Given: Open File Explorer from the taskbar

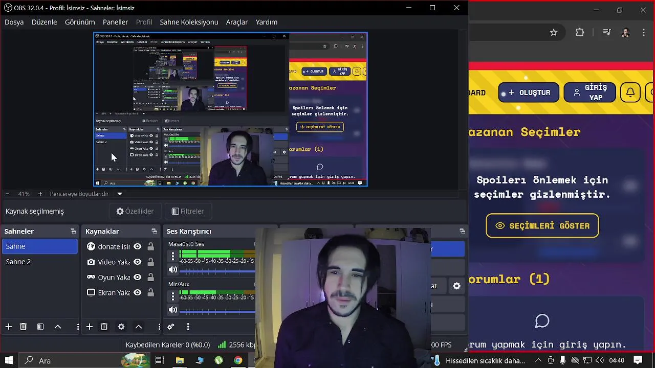Looking at the screenshot, I should click(x=180, y=360).
